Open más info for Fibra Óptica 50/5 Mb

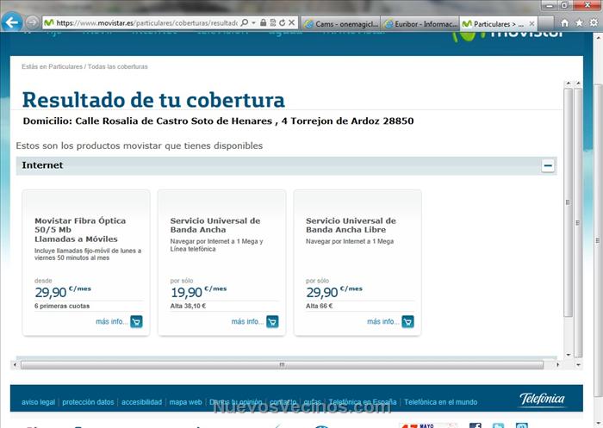tap(112, 321)
